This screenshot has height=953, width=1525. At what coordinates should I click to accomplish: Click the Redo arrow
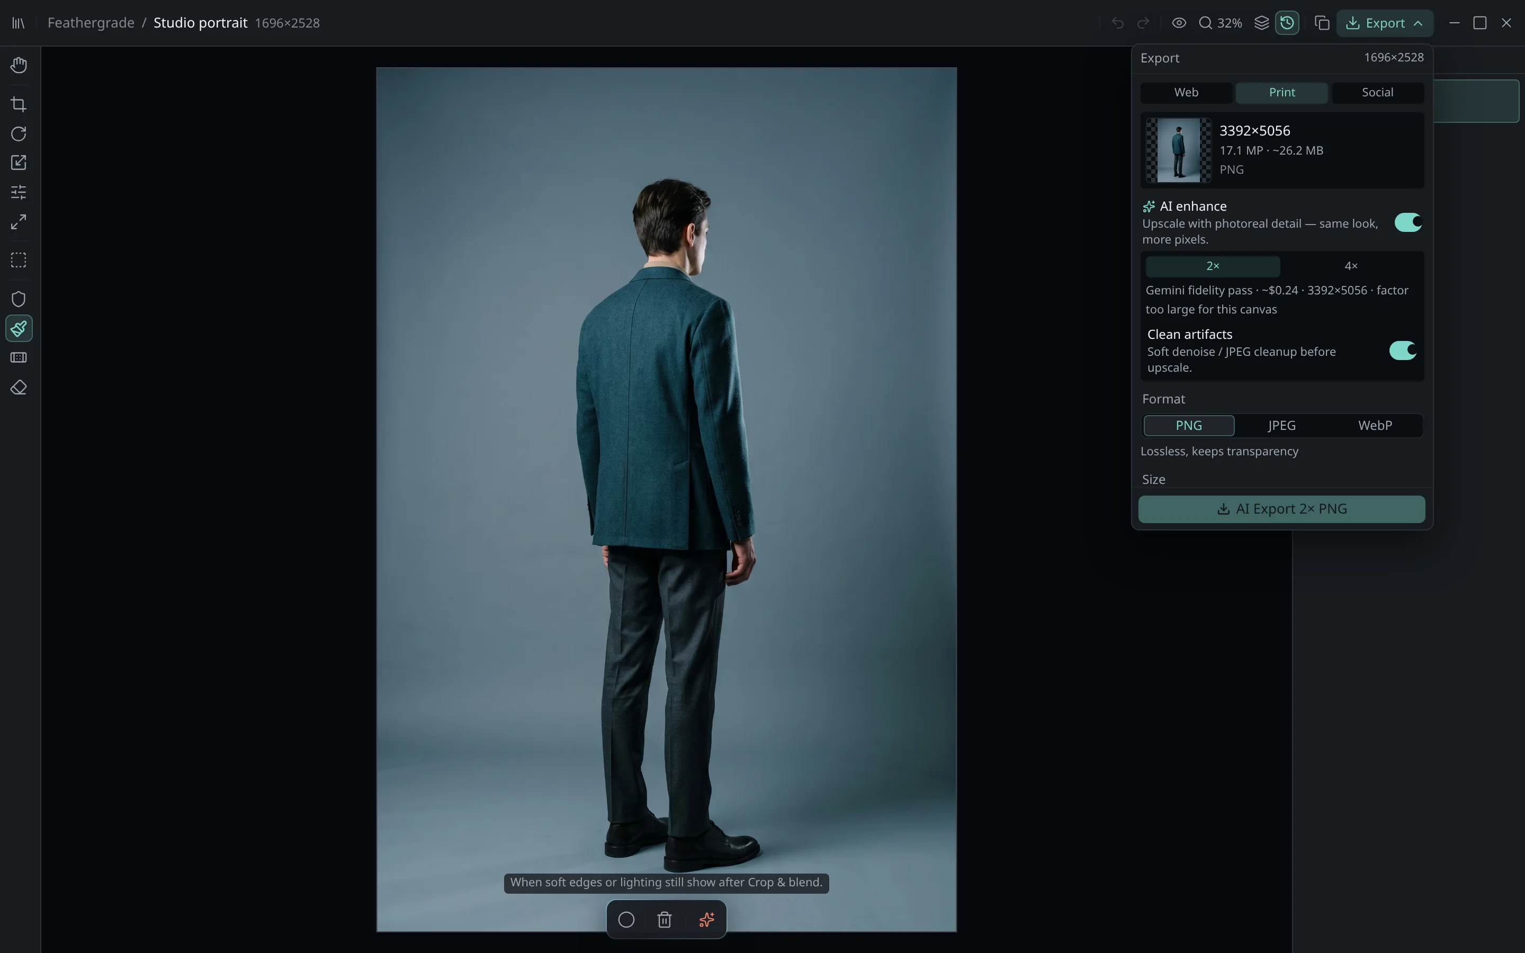click(x=1143, y=23)
